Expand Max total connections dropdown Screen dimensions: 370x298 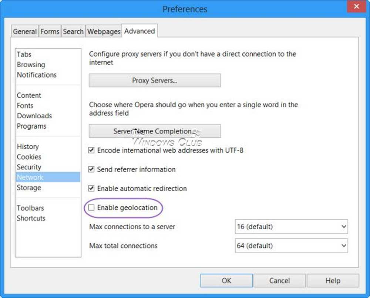coord(291,245)
